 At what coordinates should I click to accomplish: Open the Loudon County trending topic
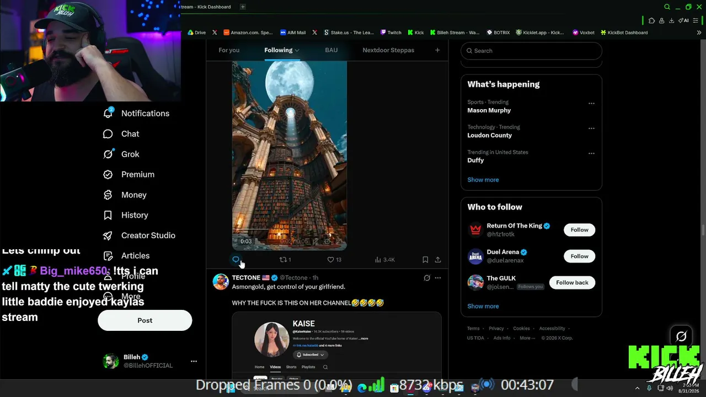coord(490,135)
